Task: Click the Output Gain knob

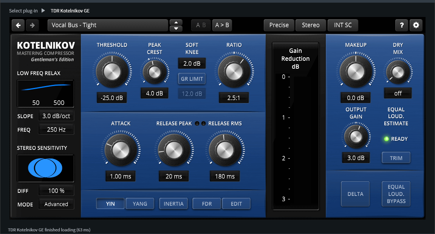Action: click(x=356, y=137)
